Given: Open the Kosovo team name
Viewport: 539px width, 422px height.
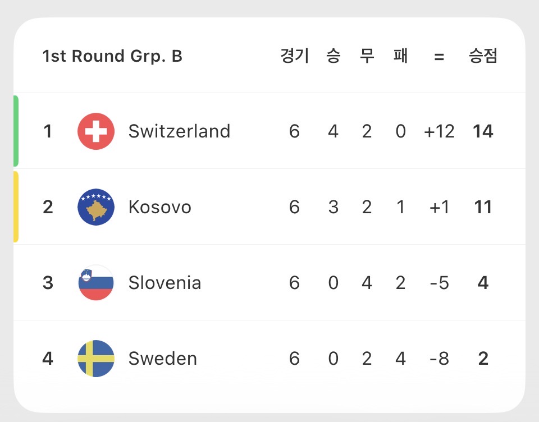Looking at the screenshot, I should (x=159, y=207).
